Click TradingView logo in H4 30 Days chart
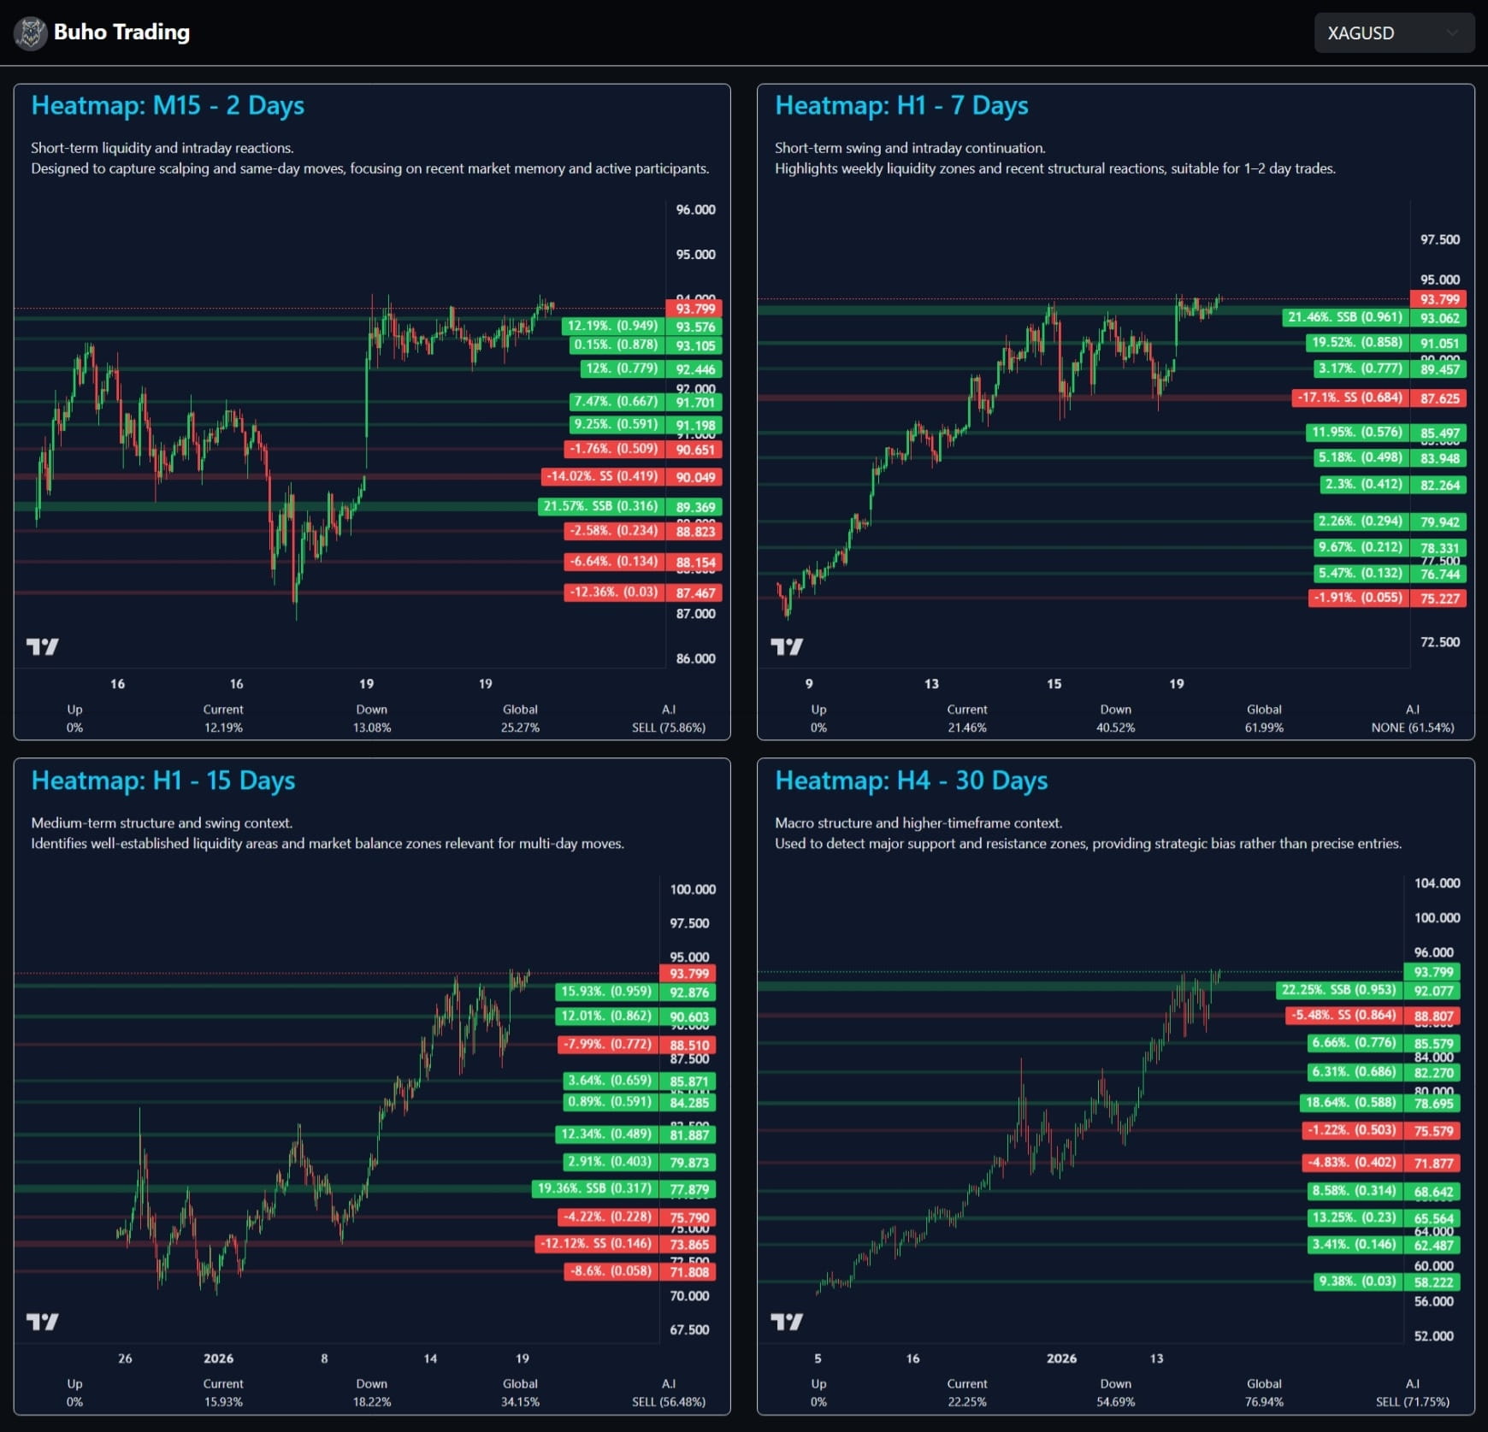1488x1432 pixels. tap(786, 1322)
